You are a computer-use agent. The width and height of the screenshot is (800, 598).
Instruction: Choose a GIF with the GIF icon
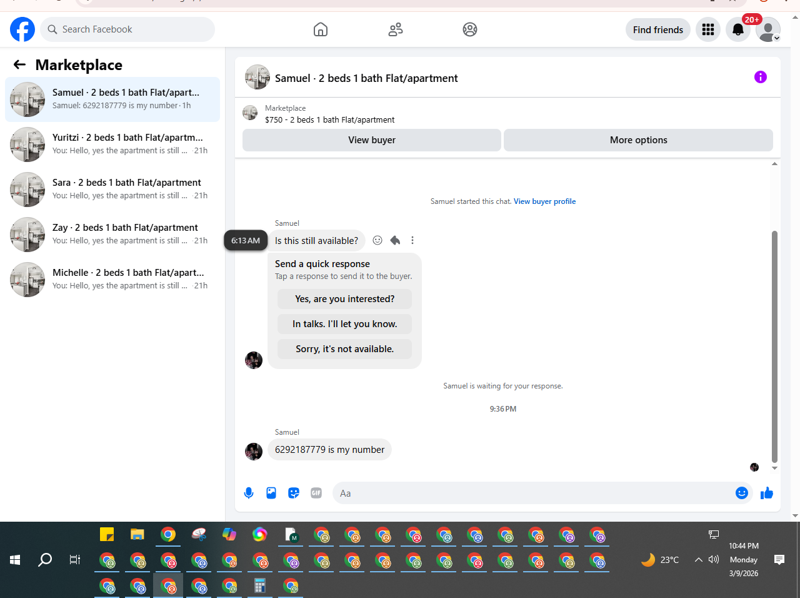coord(316,493)
